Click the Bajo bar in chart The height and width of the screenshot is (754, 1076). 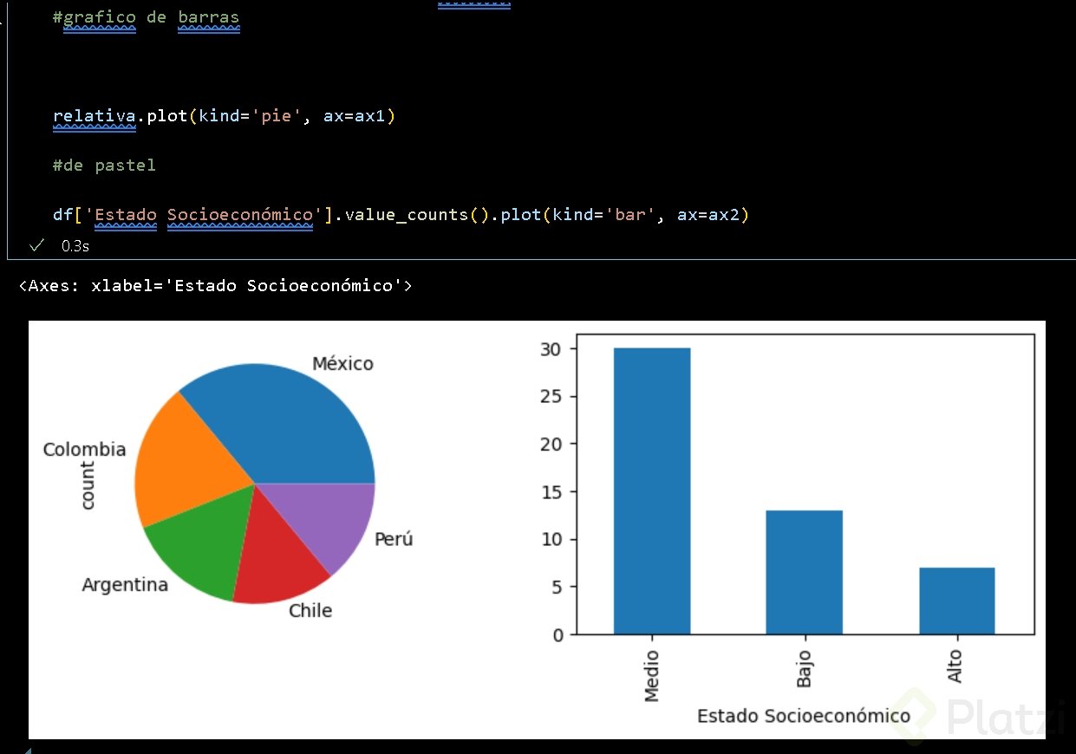(804, 572)
